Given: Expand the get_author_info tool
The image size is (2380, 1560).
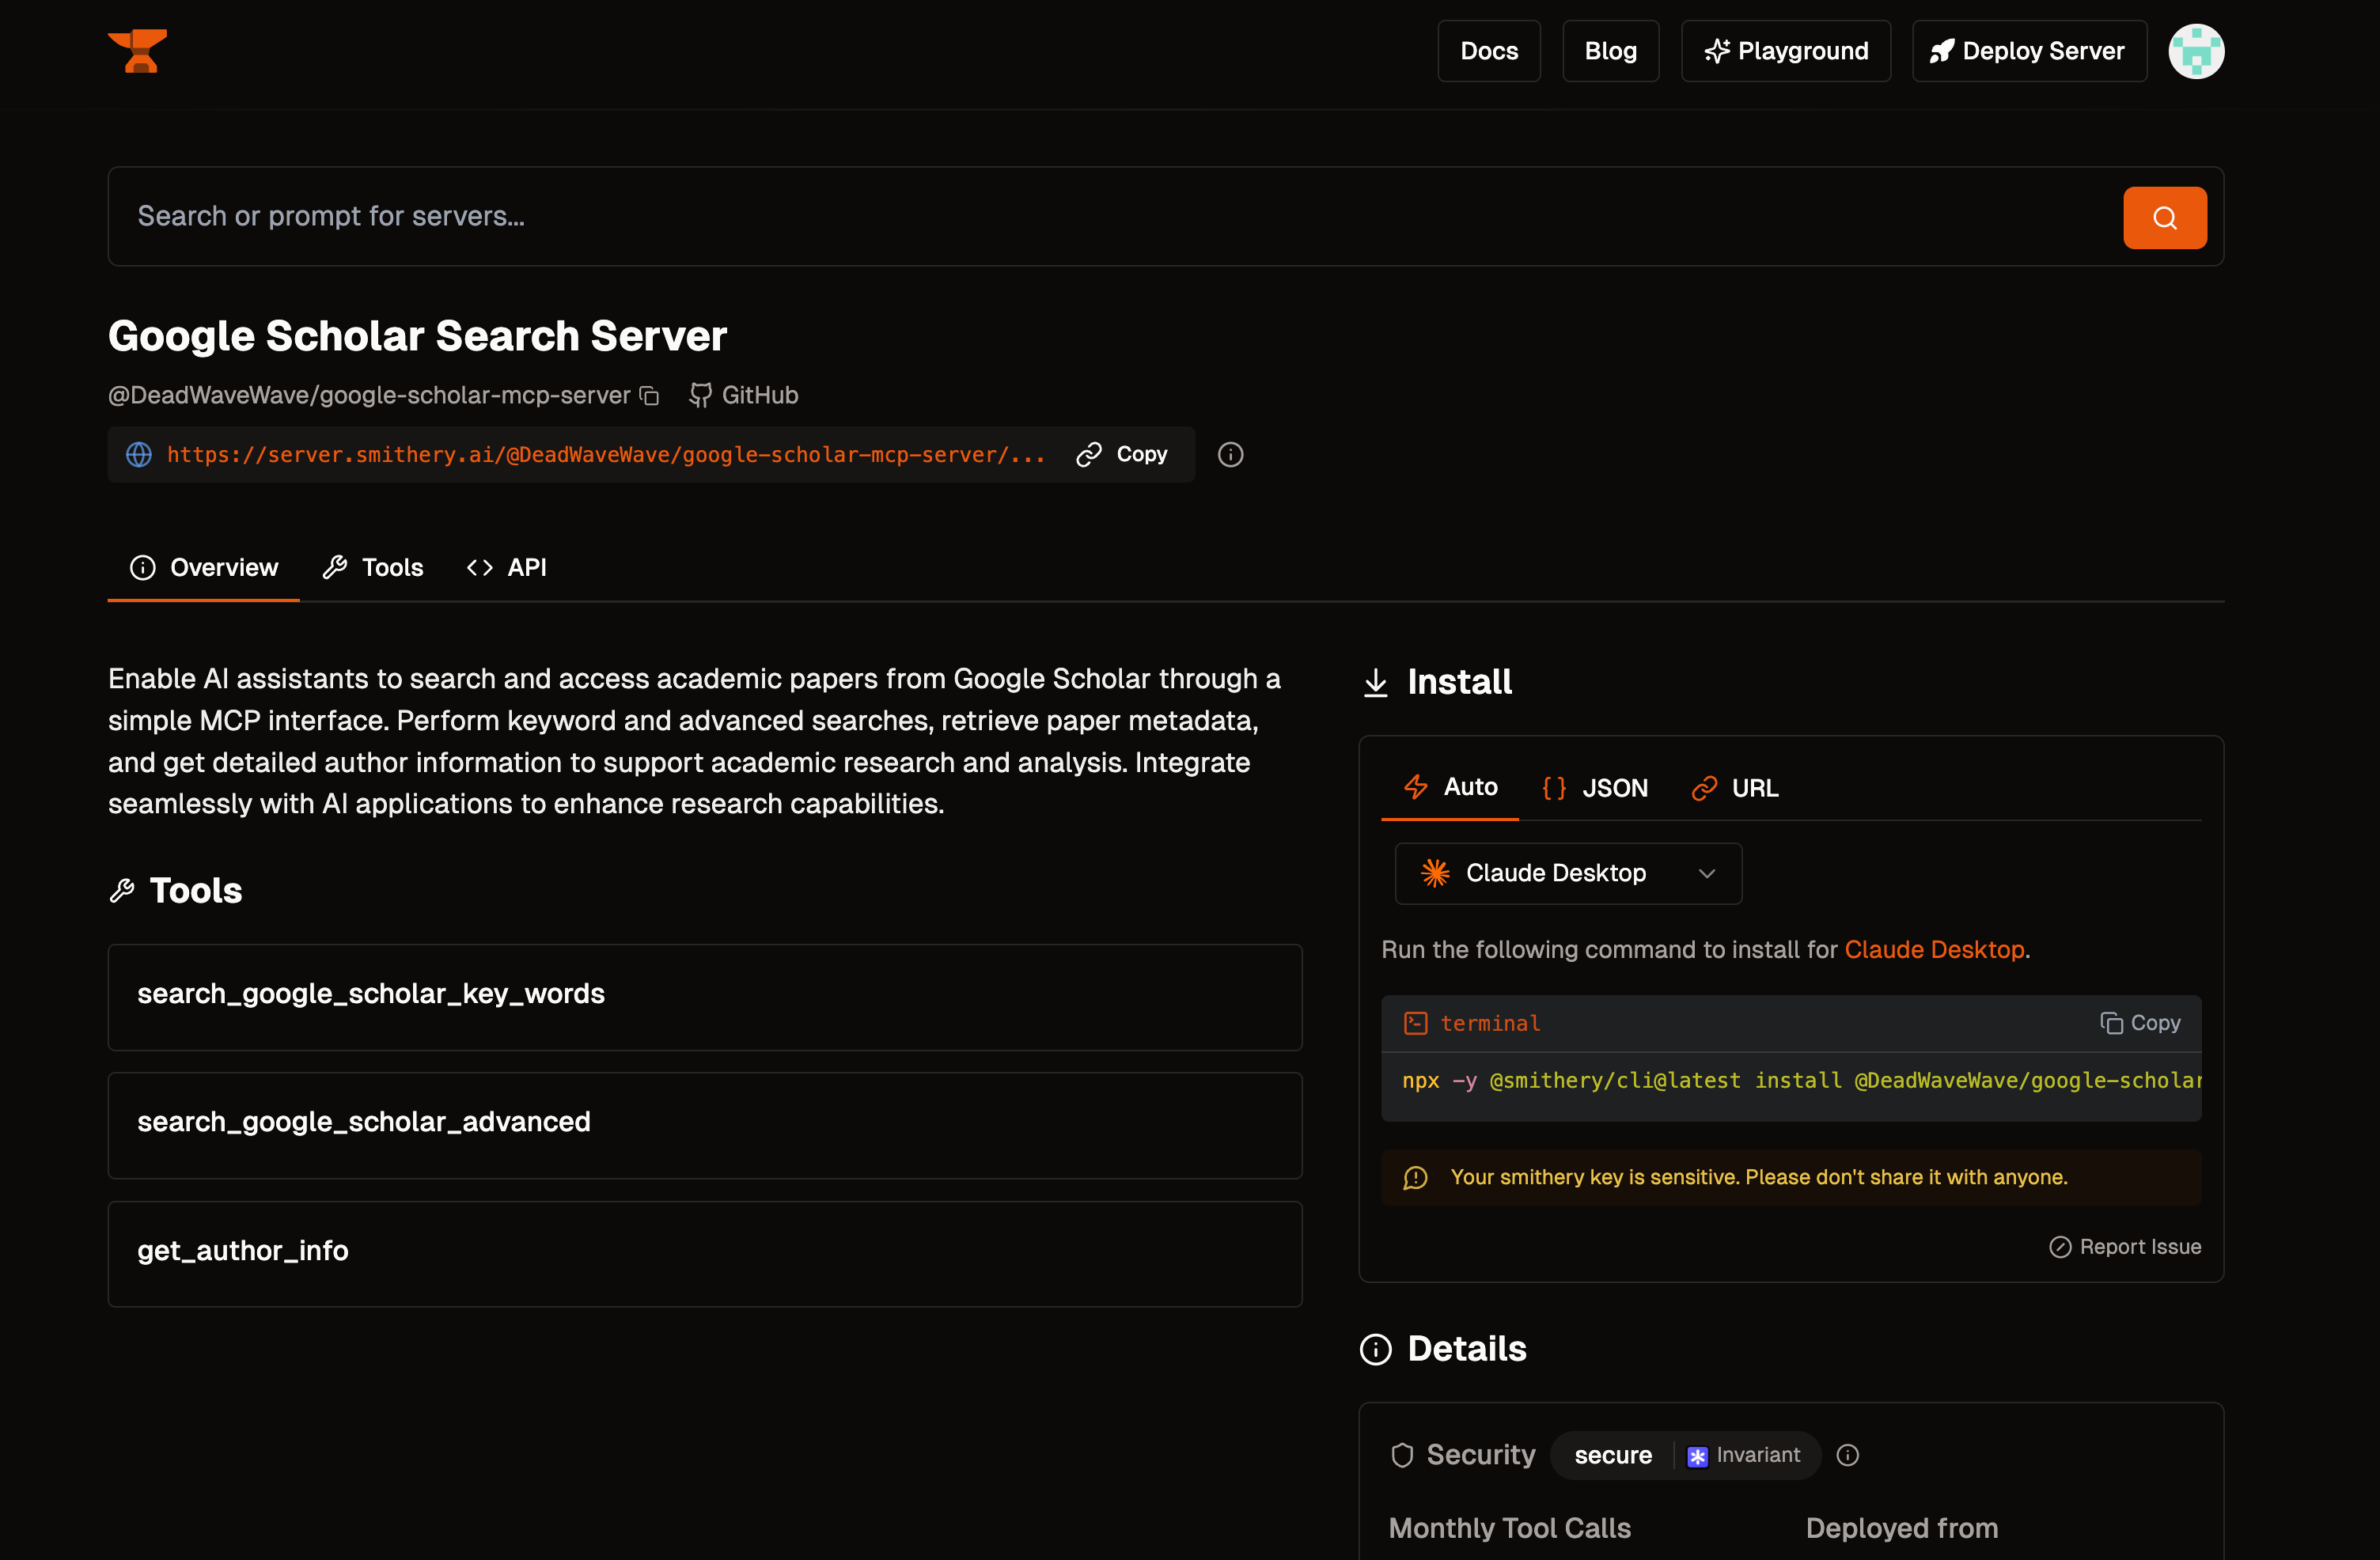Looking at the screenshot, I should [704, 1251].
